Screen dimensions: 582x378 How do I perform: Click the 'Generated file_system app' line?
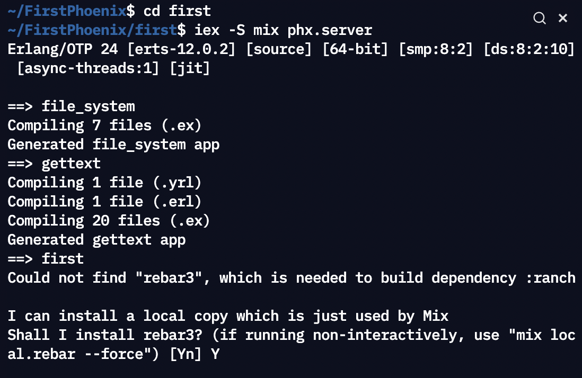(x=113, y=145)
